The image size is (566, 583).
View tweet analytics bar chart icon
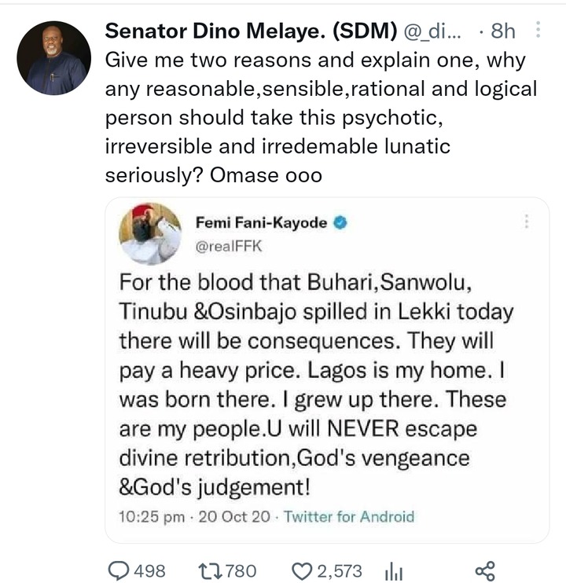(394, 572)
